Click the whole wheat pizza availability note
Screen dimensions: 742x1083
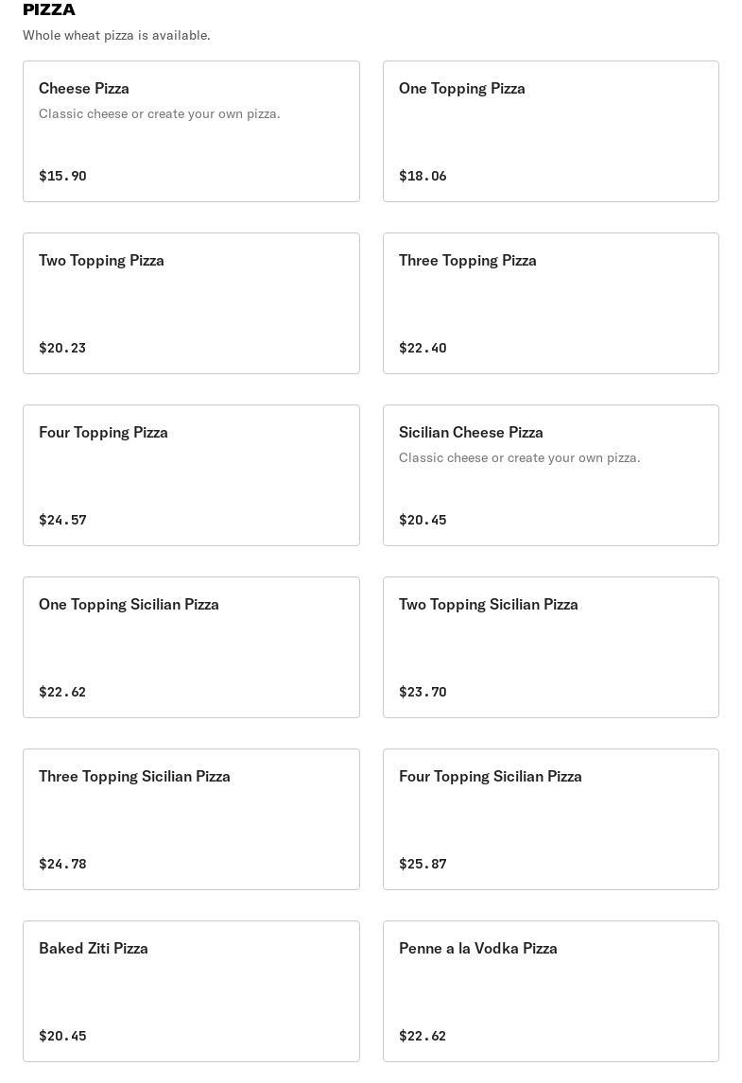pos(116,35)
